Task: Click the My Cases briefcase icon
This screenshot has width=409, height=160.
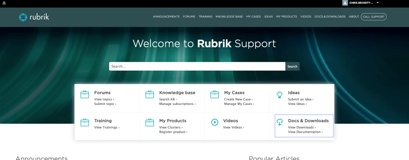Action: pyautogui.click(x=215, y=95)
